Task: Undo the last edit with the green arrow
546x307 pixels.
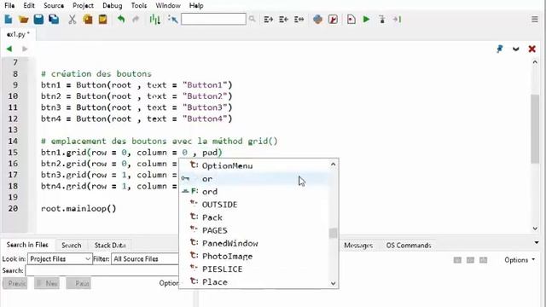Action: [121, 19]
